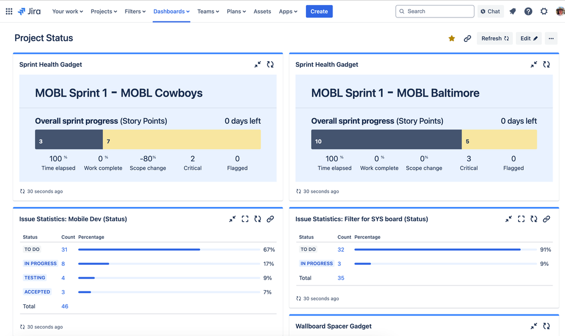Viewport: 565px width, 336px height.
Task: Open the Teams menu item
Action: [208, 11]
